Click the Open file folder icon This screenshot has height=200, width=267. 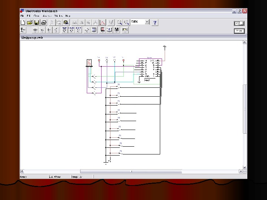tap(30, 22)
